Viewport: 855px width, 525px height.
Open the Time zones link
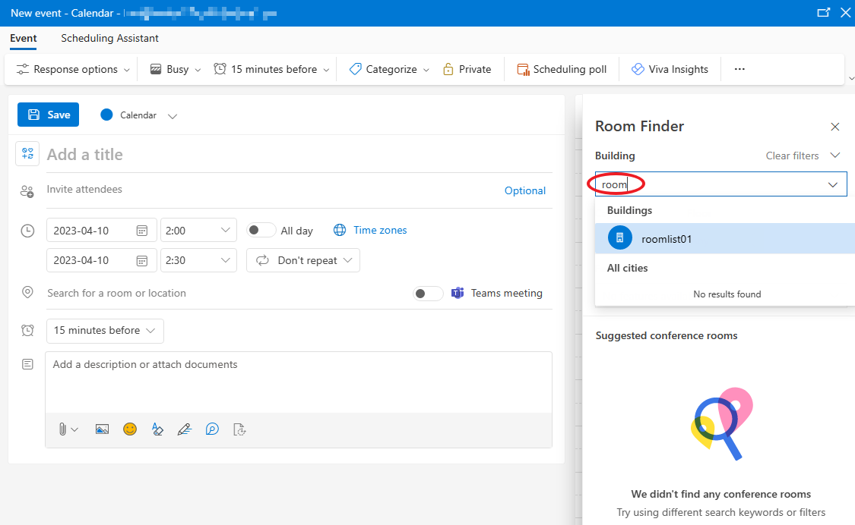[x=379, y=229]
